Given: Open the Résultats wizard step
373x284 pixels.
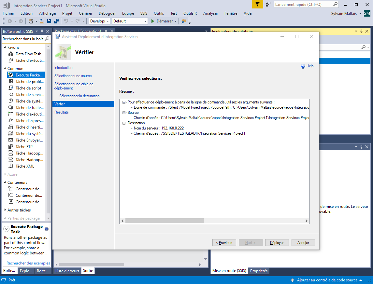Looking at the screenshot, I should click(x=61, y=112).
